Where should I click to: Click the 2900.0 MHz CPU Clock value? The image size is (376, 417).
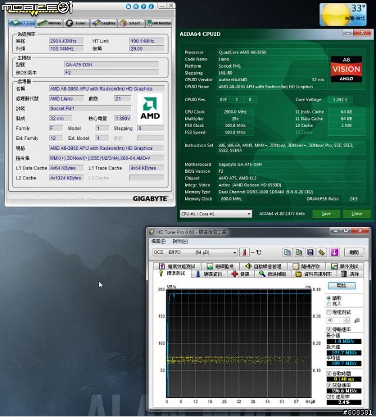(x=235, y=112)
